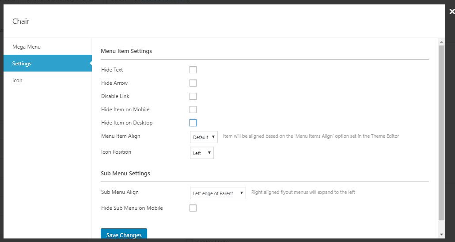Toggle Hide Item on Mobile checkbox

(193, 110)
